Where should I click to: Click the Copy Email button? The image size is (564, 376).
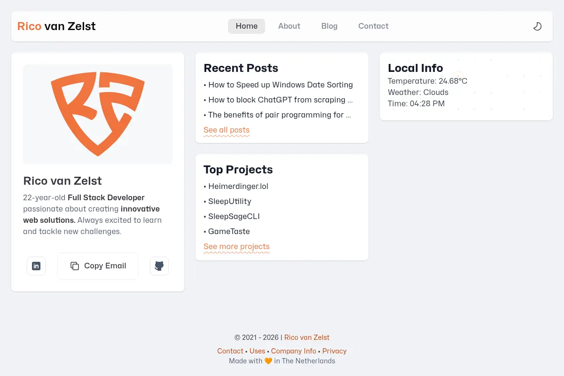pos(98,266)
